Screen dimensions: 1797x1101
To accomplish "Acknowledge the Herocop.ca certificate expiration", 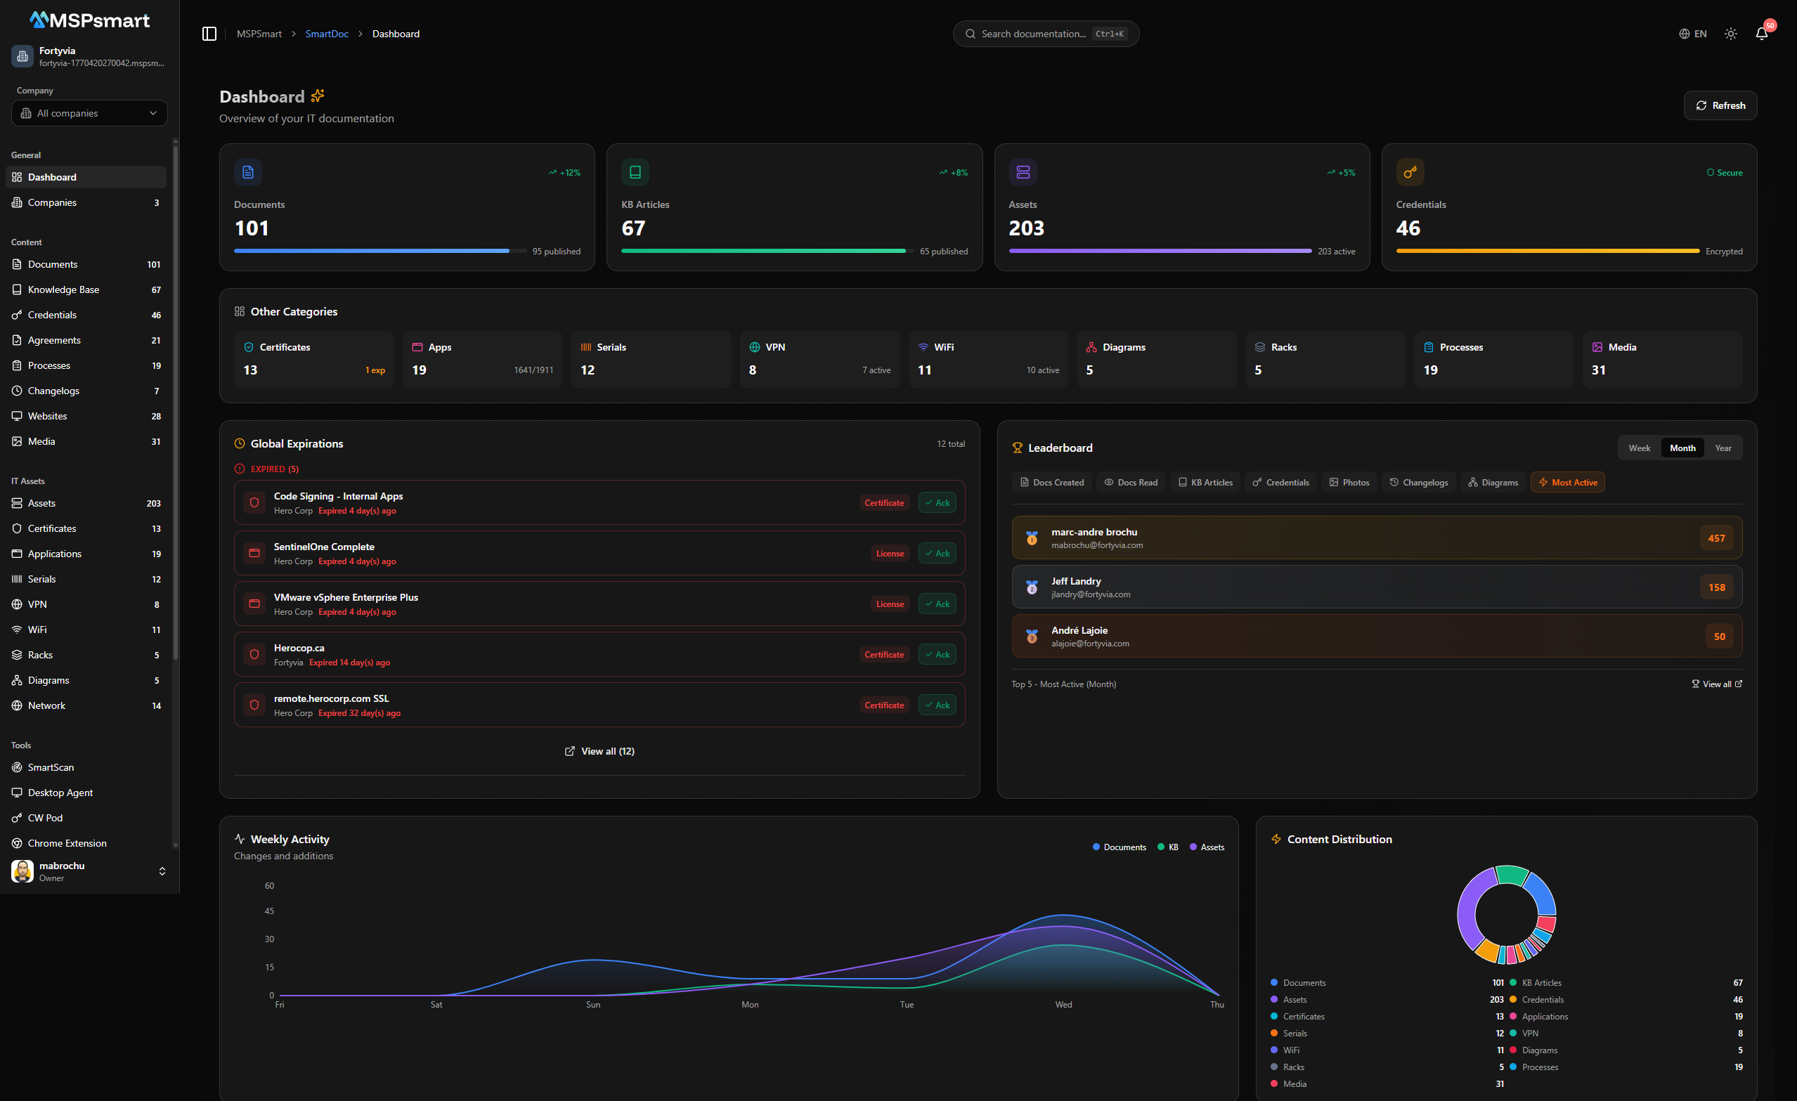I will pyautogui.click(x=936, y=654).
